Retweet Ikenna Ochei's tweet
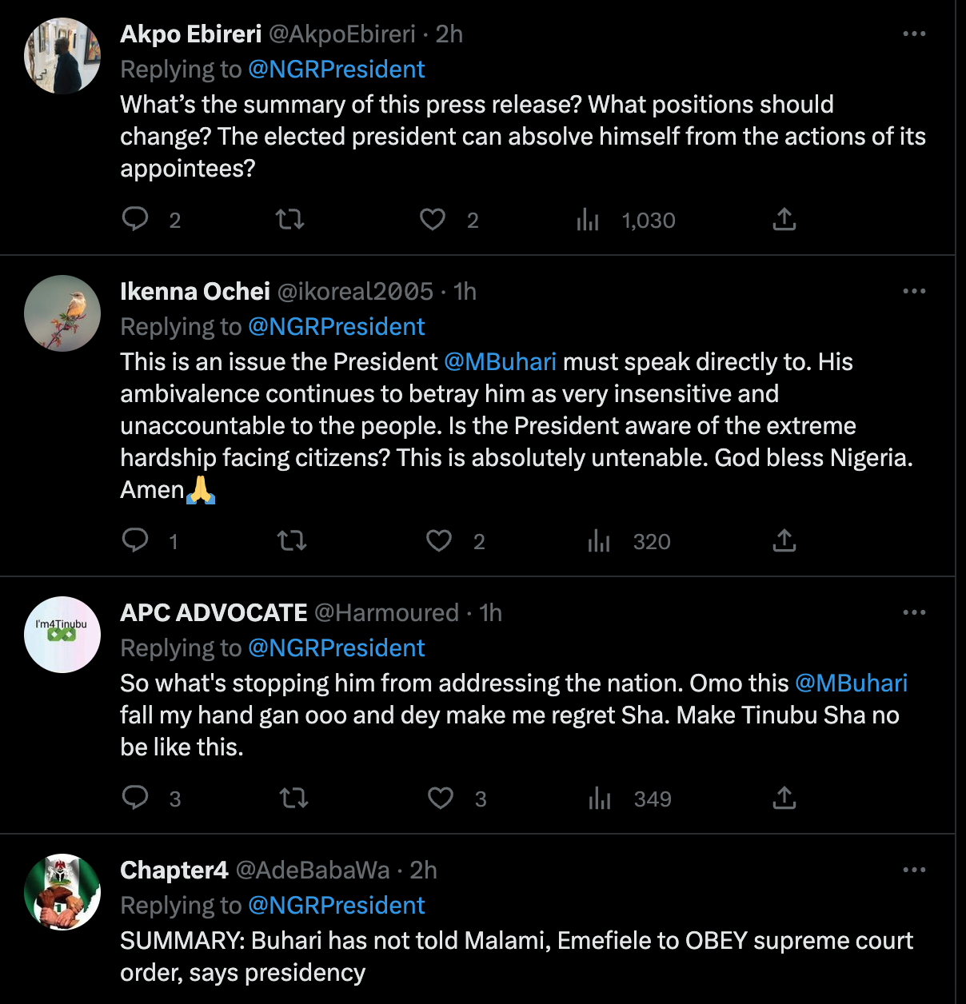Screen dimensions: 966x1004 point(292,541)
